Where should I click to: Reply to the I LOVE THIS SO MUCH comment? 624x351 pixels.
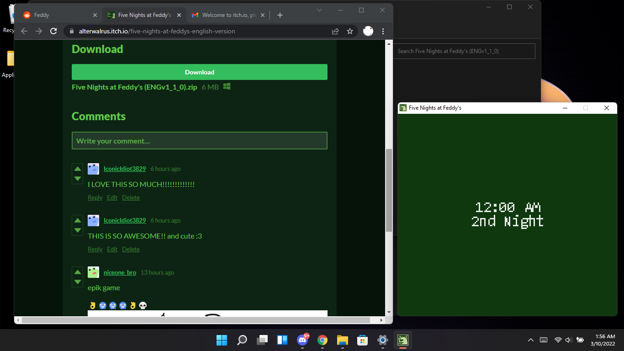95,197
